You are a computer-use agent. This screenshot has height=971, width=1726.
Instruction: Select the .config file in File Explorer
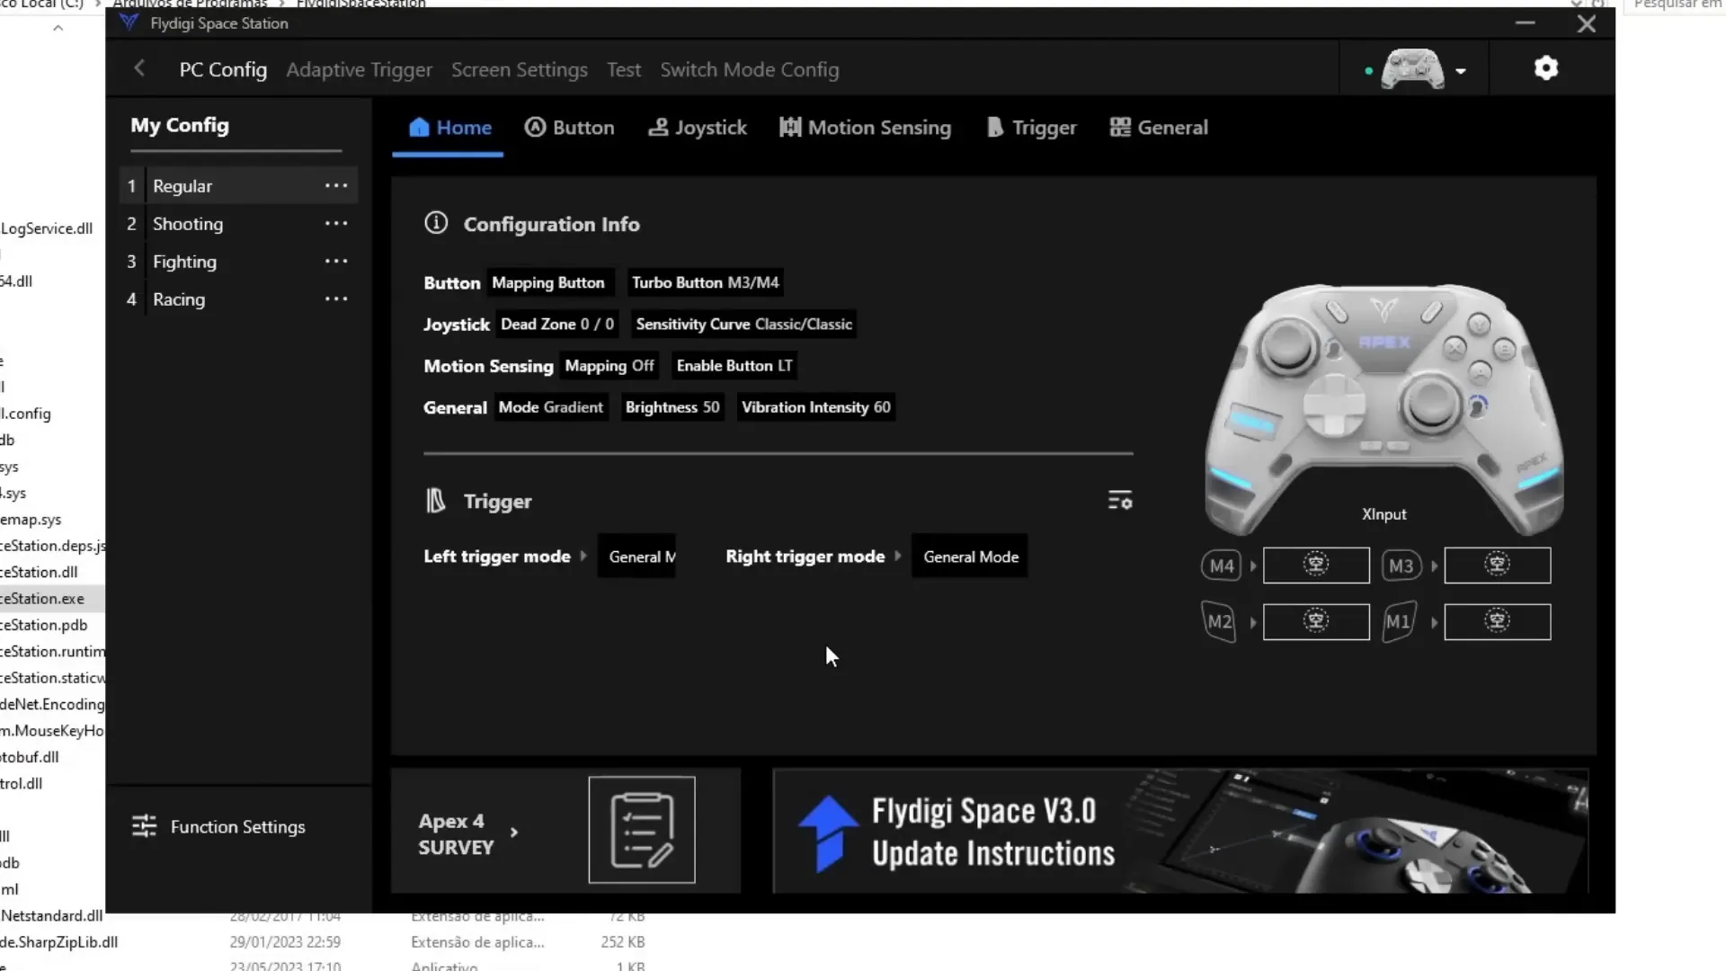[26, 414]
